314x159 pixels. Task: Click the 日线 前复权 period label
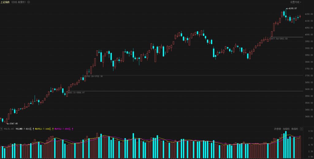click(18, 2)
